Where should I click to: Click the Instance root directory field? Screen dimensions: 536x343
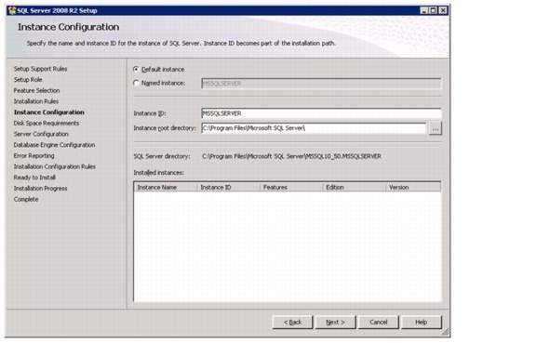314,128
